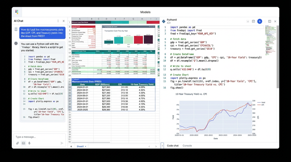Click the '10-Year Treasury Yield vs. CPI' chart title
Viewport: 291px width, 162px height.
191,94
